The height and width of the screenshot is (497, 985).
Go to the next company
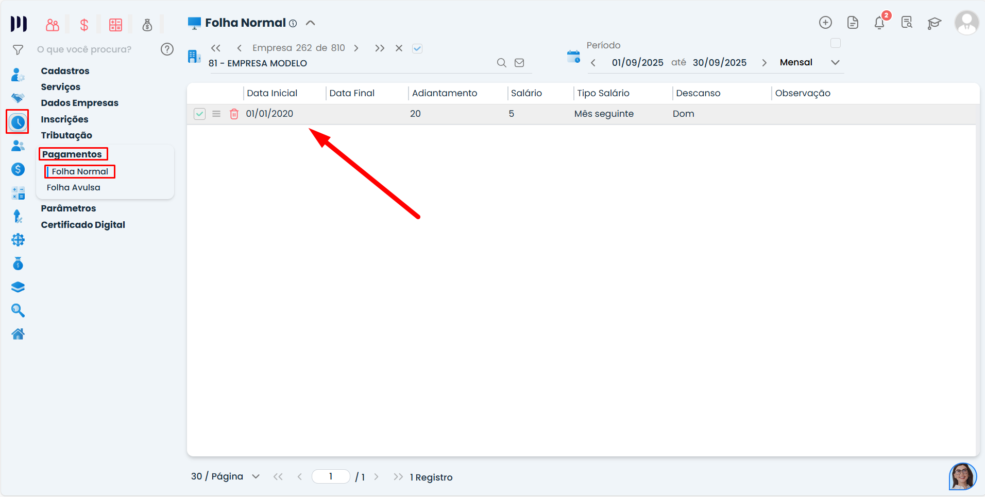(356, 48)
